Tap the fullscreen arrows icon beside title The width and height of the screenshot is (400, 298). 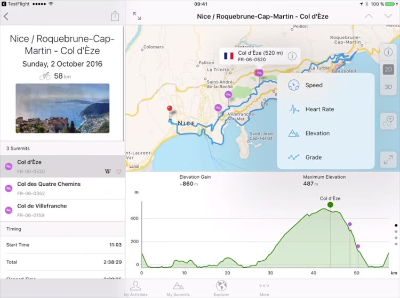click(x=137, y=16)
